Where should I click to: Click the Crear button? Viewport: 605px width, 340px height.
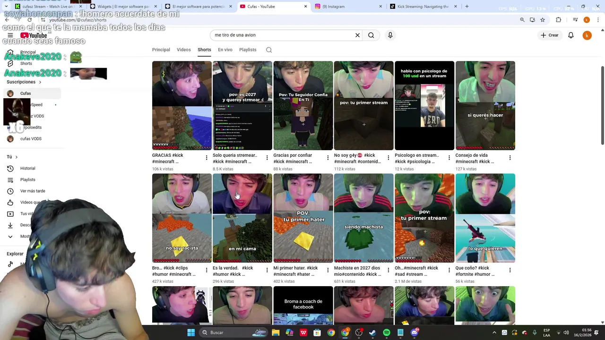coord(550,35)
